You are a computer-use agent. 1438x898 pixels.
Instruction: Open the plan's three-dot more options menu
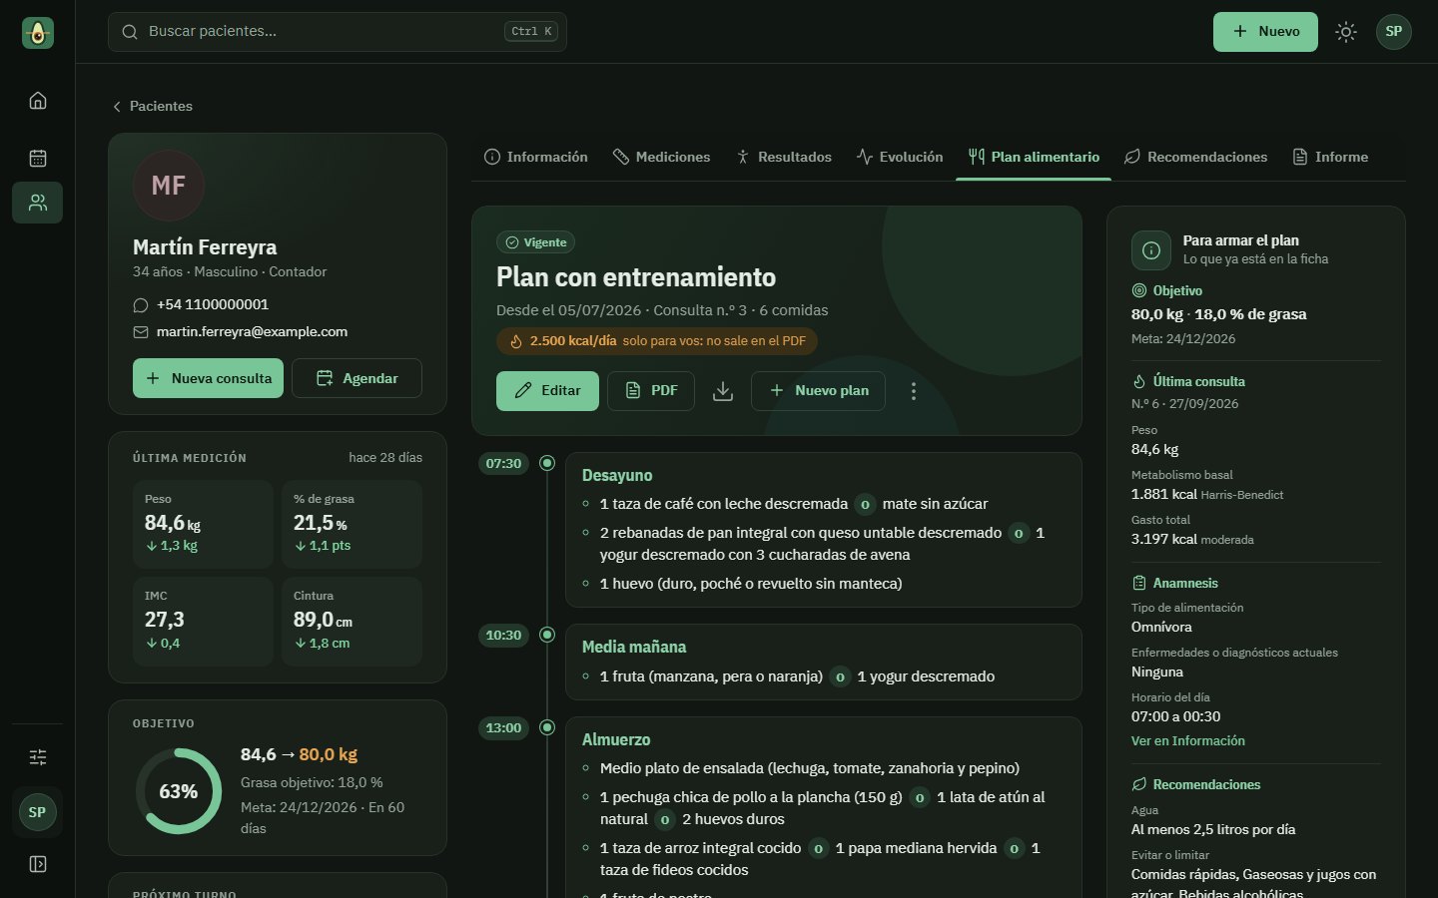[913, 391]
